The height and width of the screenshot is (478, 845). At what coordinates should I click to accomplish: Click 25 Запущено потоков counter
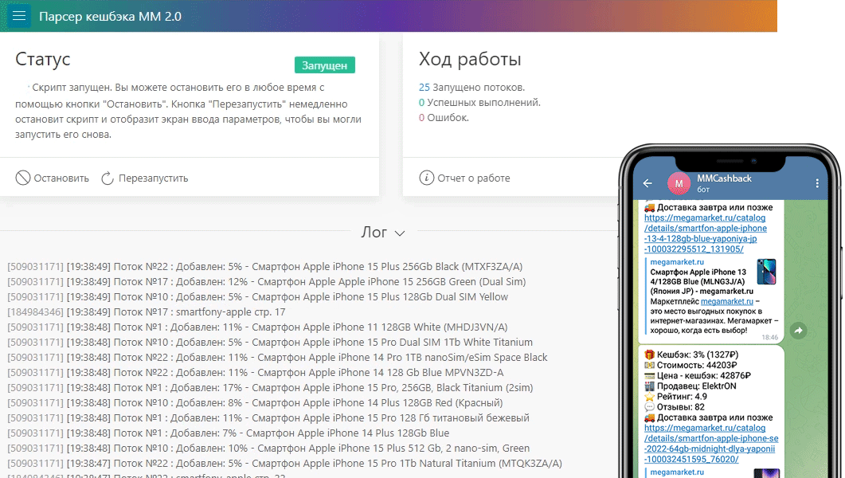[x=471, y=88]
